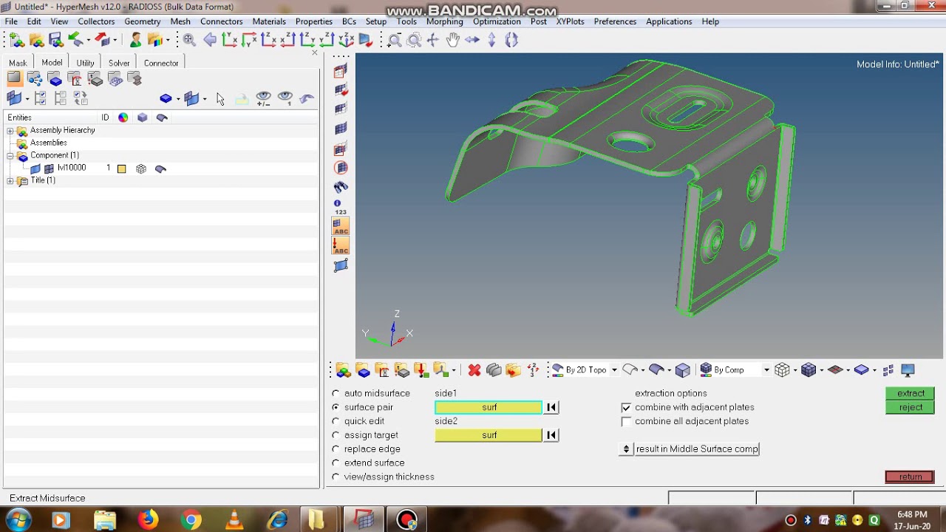Open the shaded elements cube dropdown
Screen dimensions: 946x532
[822, 370]
